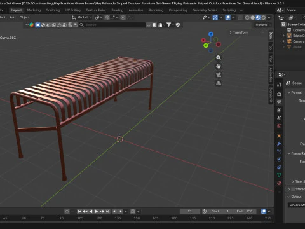Open the World properties globe icon
The width and height of the screenshot is (305, 229).
(279, 126)
